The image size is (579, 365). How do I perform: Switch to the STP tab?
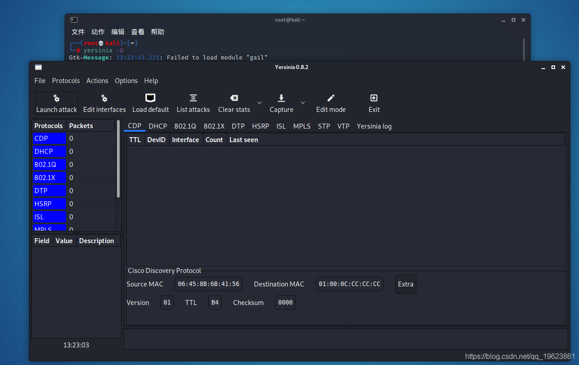[x=324, y=126]
